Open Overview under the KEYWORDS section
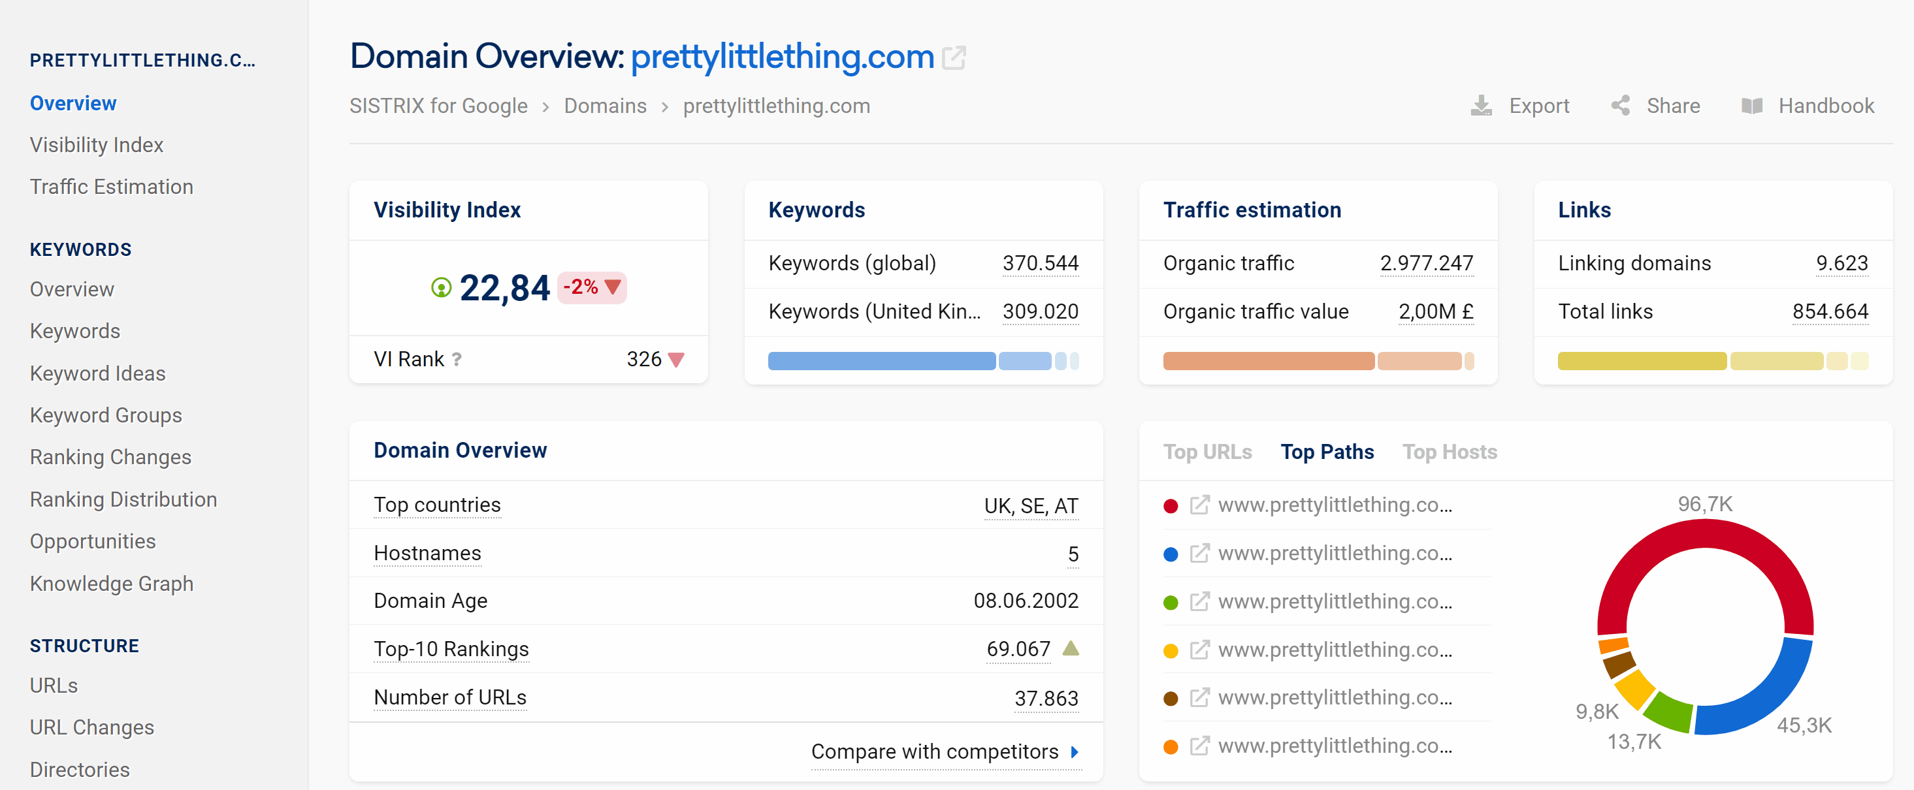Image resolution: width=1914 pixels, height=790 pixels. pos(72,289)
